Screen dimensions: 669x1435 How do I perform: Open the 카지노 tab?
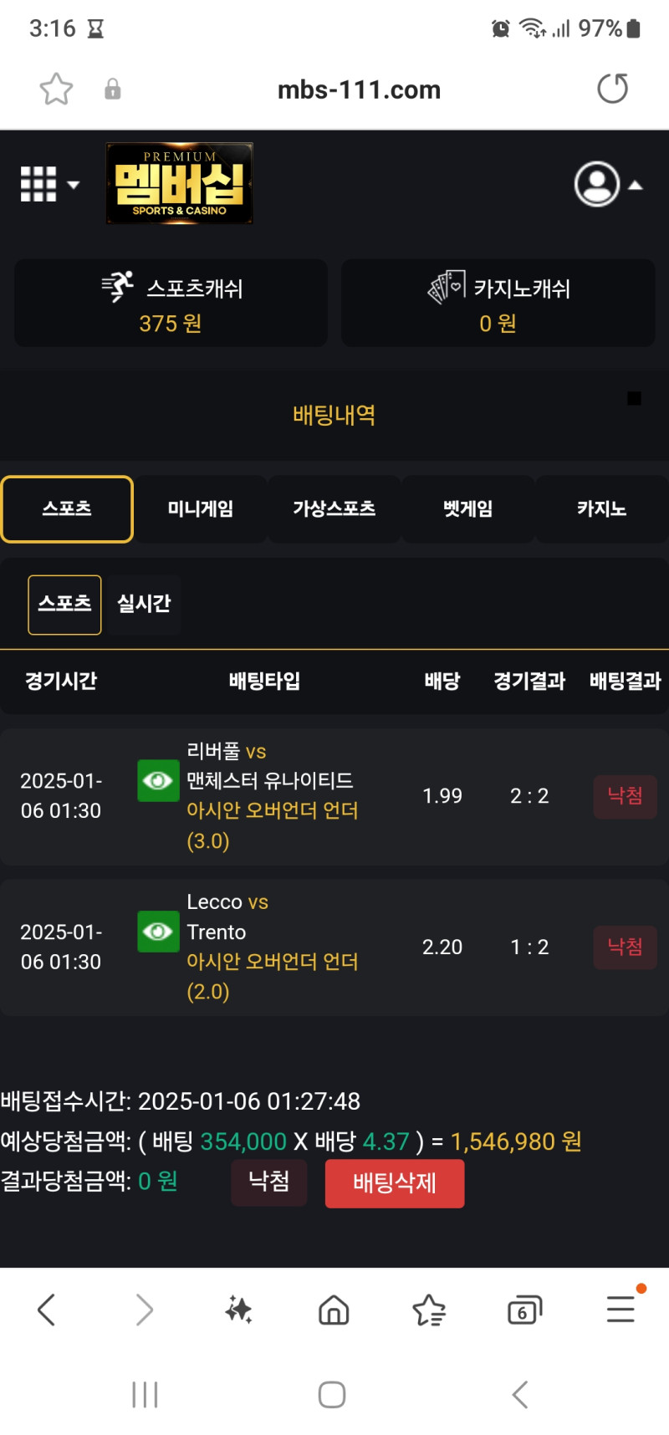(601, 509)
